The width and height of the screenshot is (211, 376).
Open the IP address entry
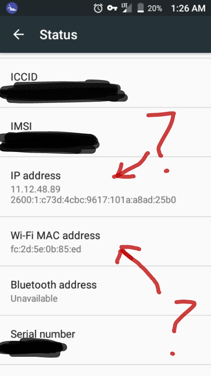point(105,187)
